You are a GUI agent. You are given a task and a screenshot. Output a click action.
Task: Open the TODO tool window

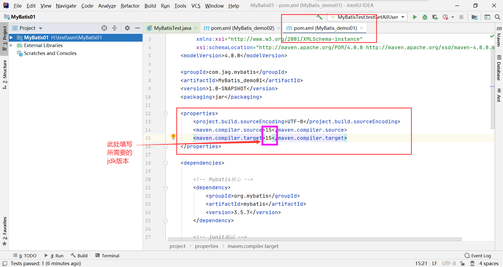click(25, 256)
